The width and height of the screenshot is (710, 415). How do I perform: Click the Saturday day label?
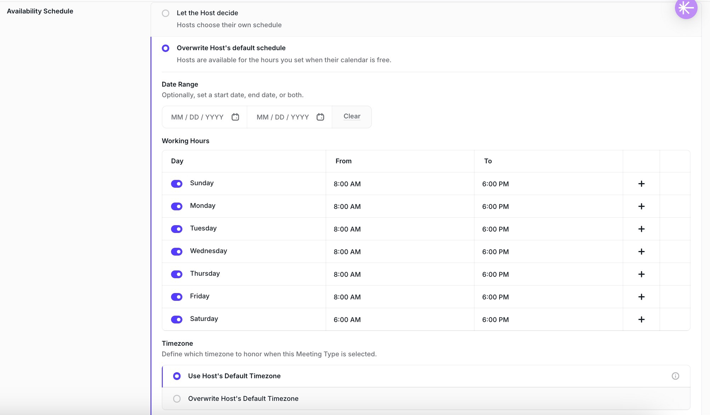click(204, 319)
